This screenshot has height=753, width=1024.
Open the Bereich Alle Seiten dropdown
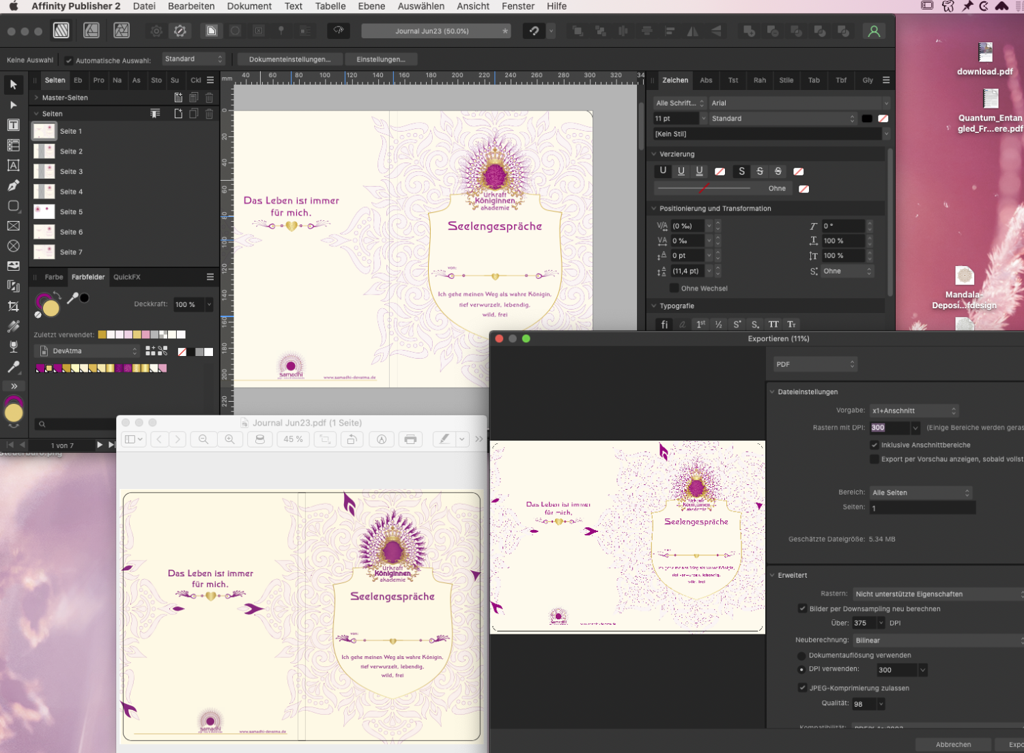click(x=920, y=492)
